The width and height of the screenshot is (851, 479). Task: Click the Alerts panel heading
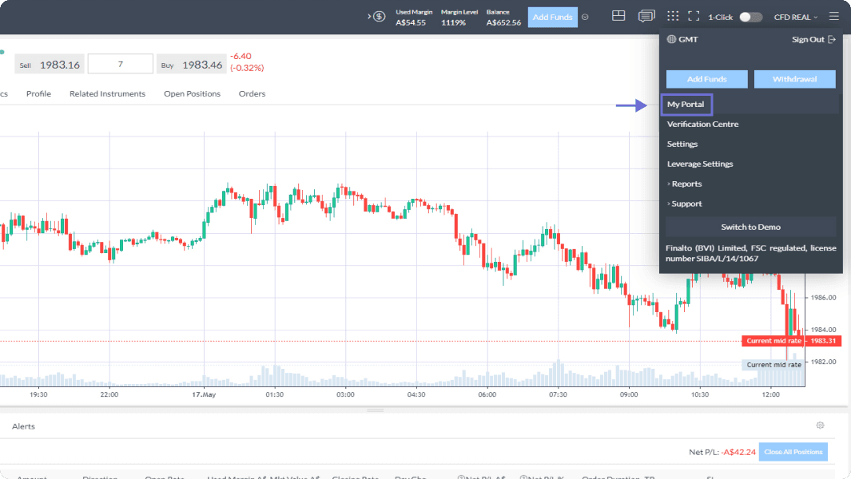23,426
